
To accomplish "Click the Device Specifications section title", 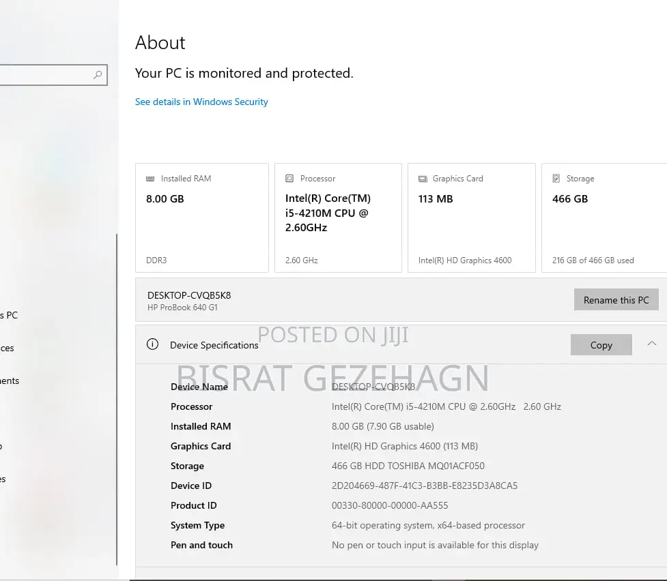I will click(x=214, y=345).
